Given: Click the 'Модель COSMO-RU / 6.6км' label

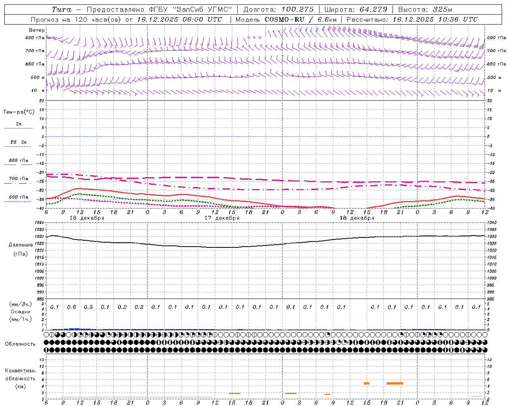Looking at the screenshot, I should (286, 19).
